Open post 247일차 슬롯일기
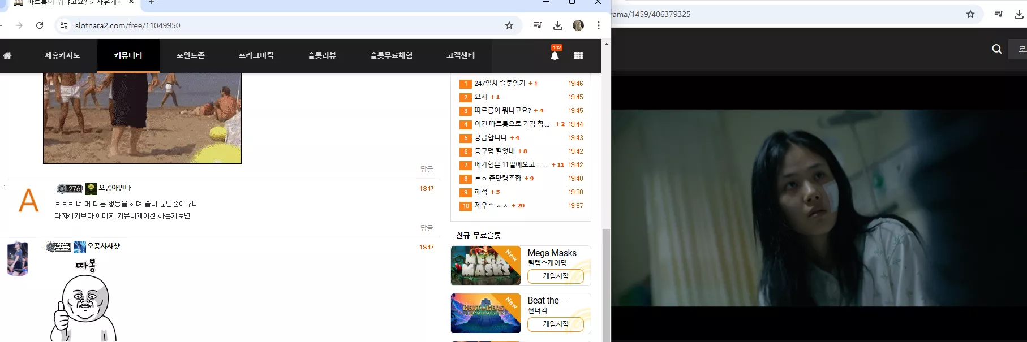1027x342 pixels. tap(500, 84)
